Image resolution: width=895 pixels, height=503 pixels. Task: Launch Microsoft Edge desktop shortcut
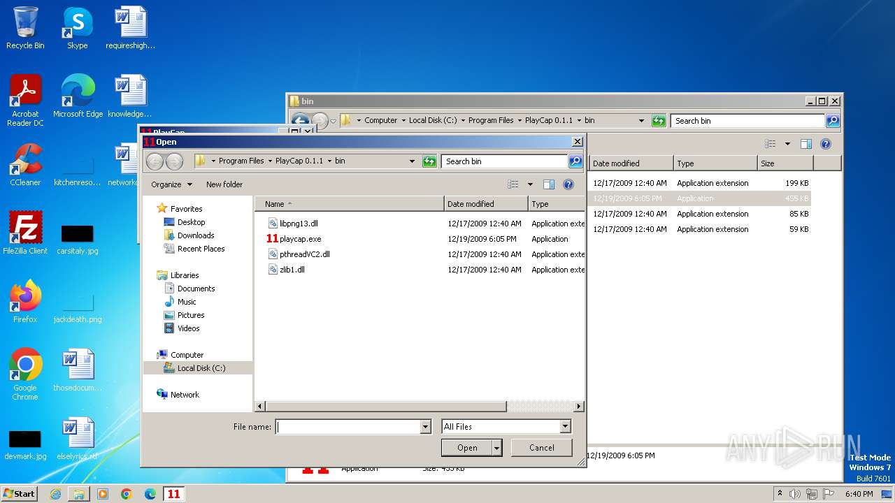78,96
